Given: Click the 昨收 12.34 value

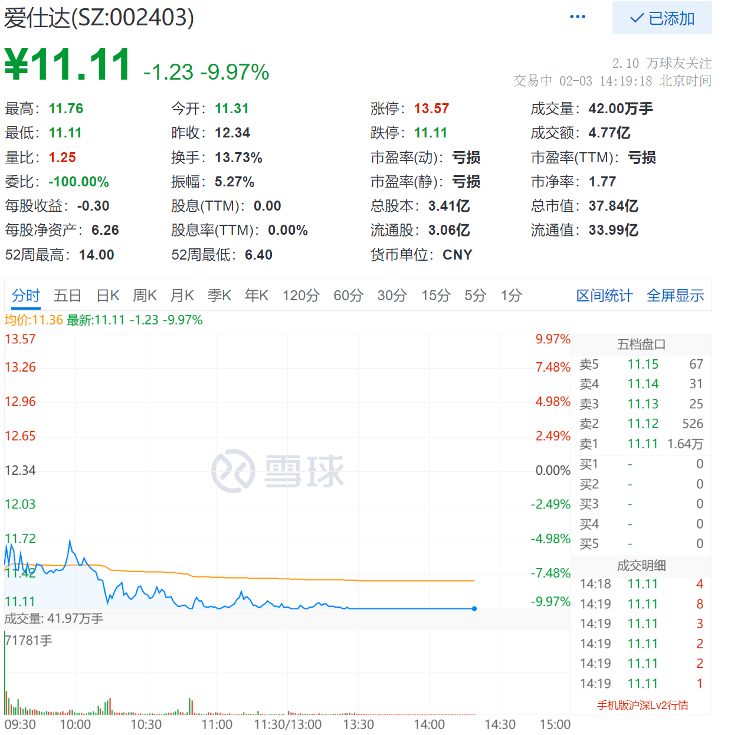Looking at the screenshot, I should tap(232, 133).
